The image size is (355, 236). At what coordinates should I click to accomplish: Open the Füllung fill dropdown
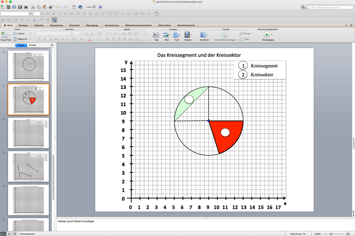click(245, 33)
